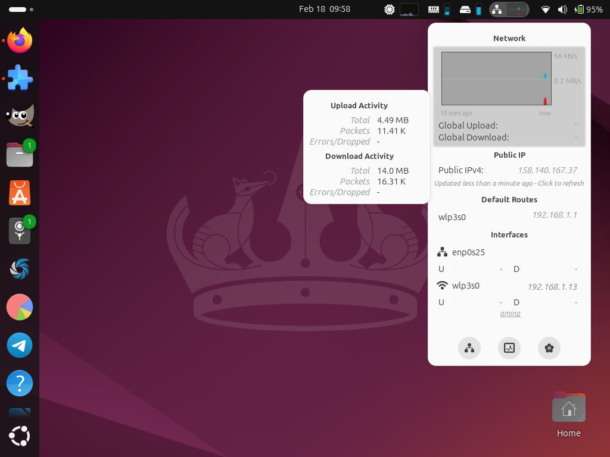Click the Global Download row
Image resolution: width=610 pixels, height=457 pixels.
(x=509, y=137)
